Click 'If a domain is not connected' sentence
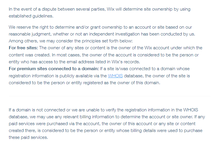The width and height of the screenshot is (211, 146). (103, 110)
